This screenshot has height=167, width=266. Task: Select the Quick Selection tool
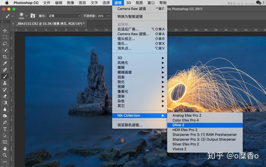[5, 50]
